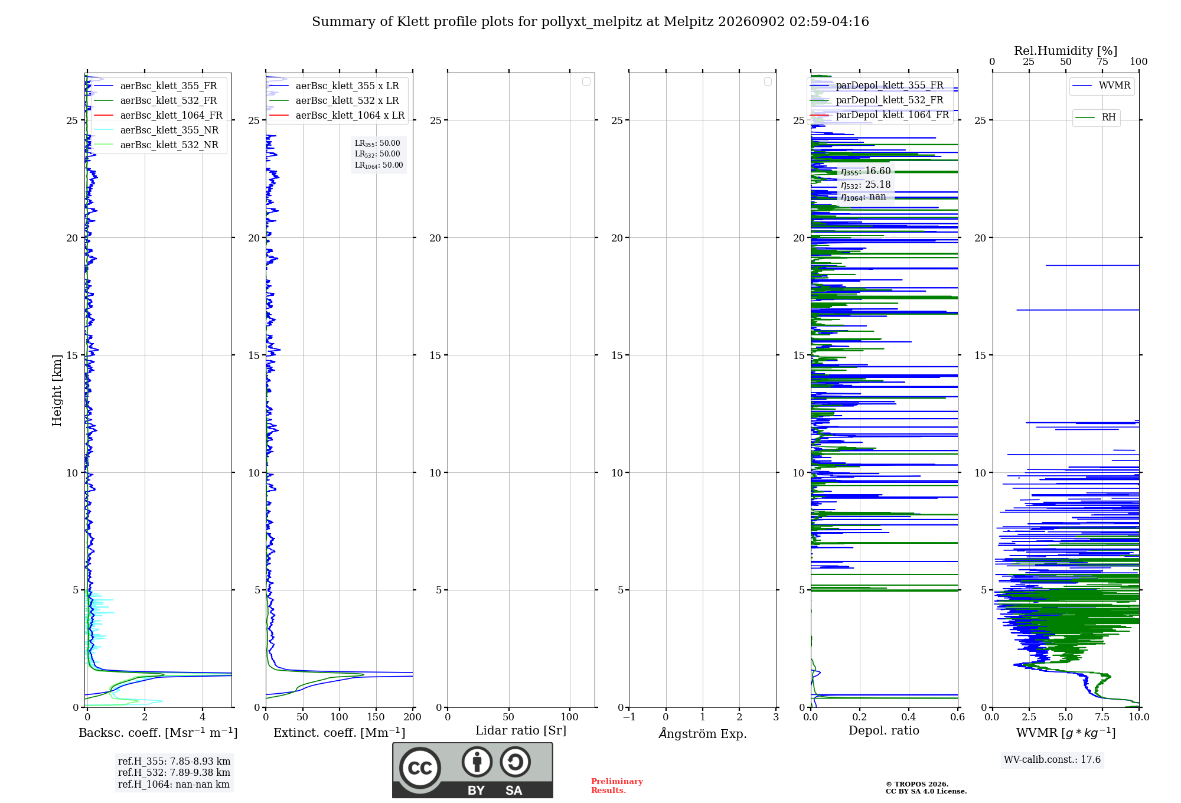
Task: Click the cyan aerBsc_klett_355_NR legend line sample
Action: point(104,130)
